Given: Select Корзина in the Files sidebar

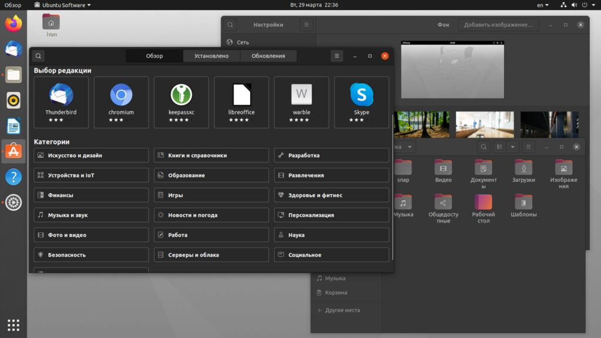Looking at the screenshot, I should pyautogui.click(x=336, y=292).
